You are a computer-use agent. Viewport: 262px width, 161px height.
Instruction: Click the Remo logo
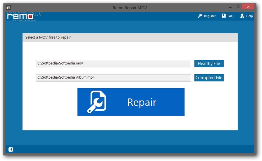[20, 16]
